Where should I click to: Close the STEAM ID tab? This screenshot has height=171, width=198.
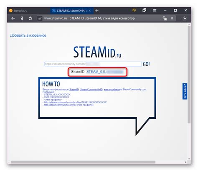pyautogui.click(x=90, y=10)
